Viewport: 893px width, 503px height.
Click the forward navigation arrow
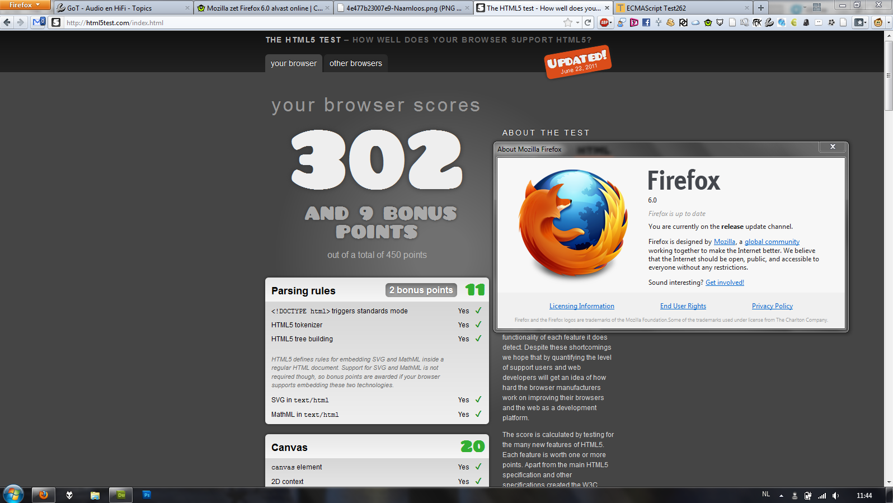click(20, 22)
